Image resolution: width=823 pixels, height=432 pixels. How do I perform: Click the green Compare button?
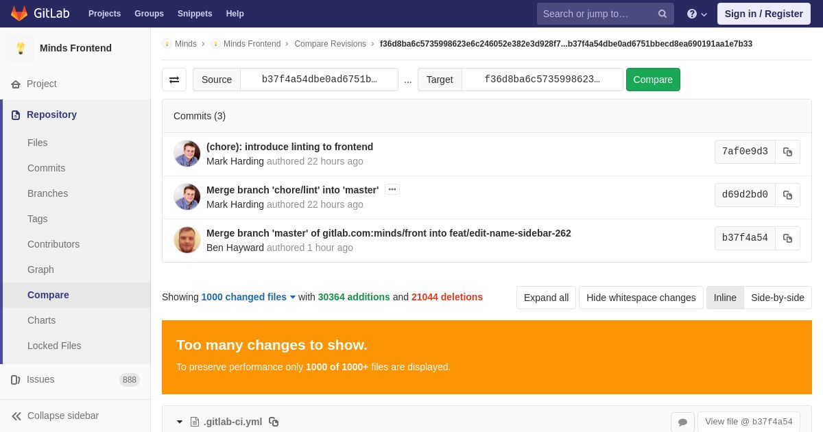[x=653, y=80]
